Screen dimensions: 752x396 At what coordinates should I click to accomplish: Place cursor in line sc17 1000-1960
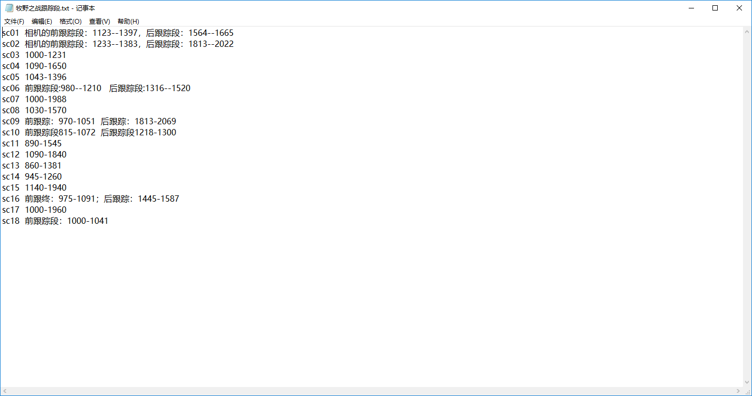tap(34, 210)
